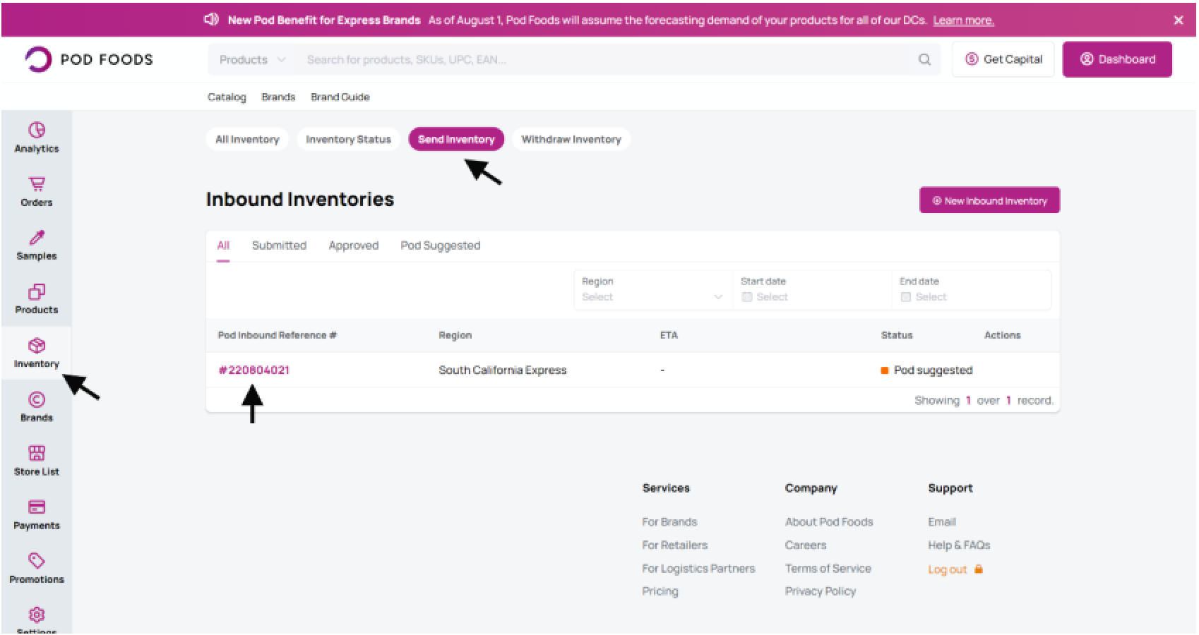Image resolution: width=1199 pixels, height=635 pixels.
Task: Switch to Inventory Status tab
Action: click(x=348, y=140)
